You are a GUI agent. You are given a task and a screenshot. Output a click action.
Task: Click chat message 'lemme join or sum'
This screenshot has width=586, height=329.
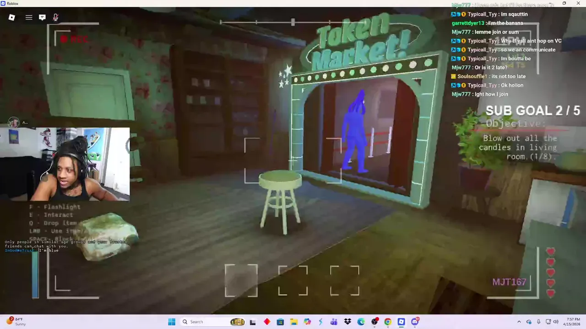(497, 32)
